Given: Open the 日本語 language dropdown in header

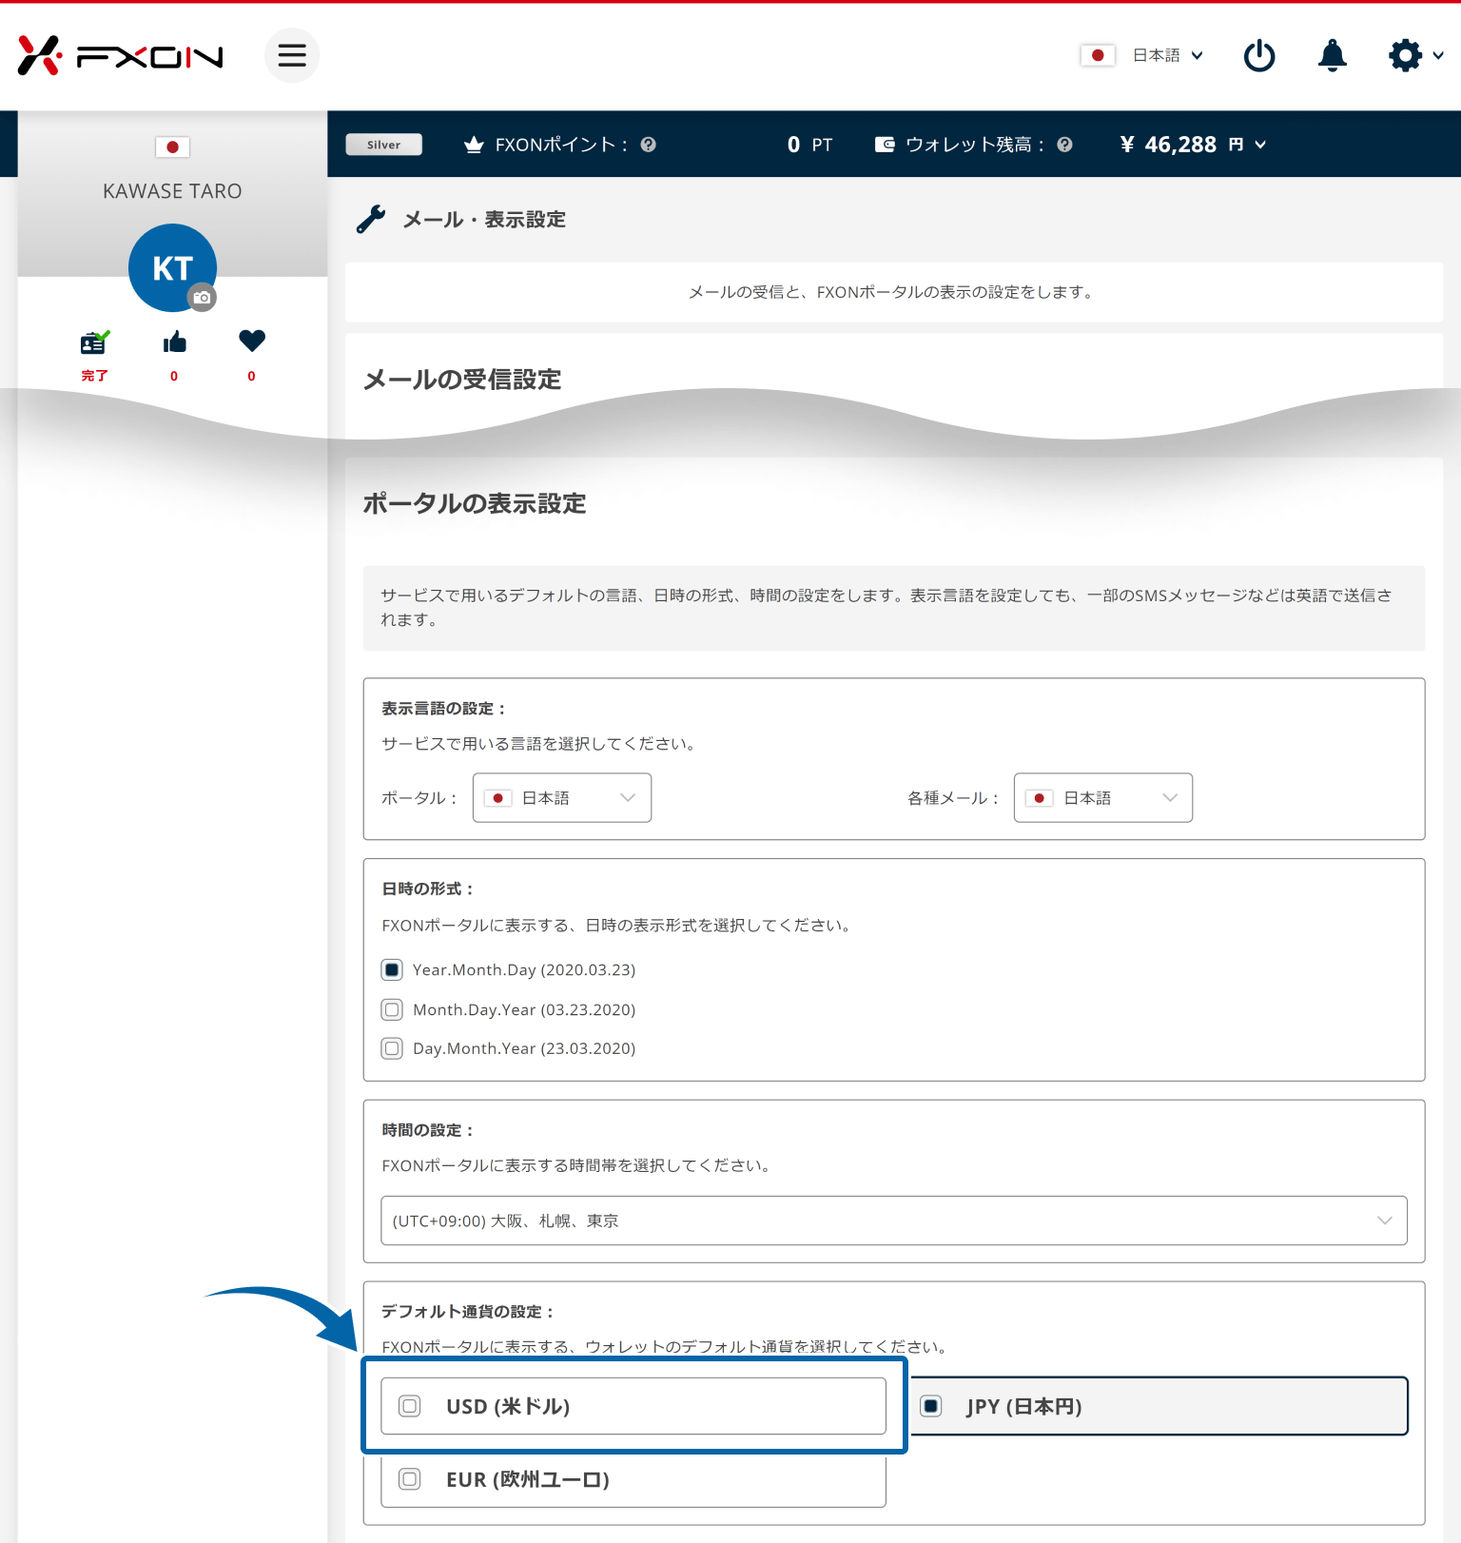Looking at the screenshot, I should (1168, 55).
